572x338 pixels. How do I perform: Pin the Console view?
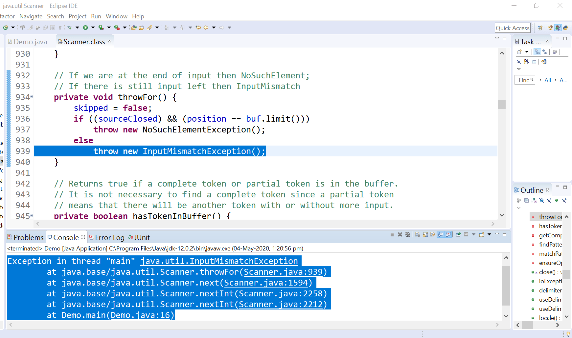tap(458, 234)
